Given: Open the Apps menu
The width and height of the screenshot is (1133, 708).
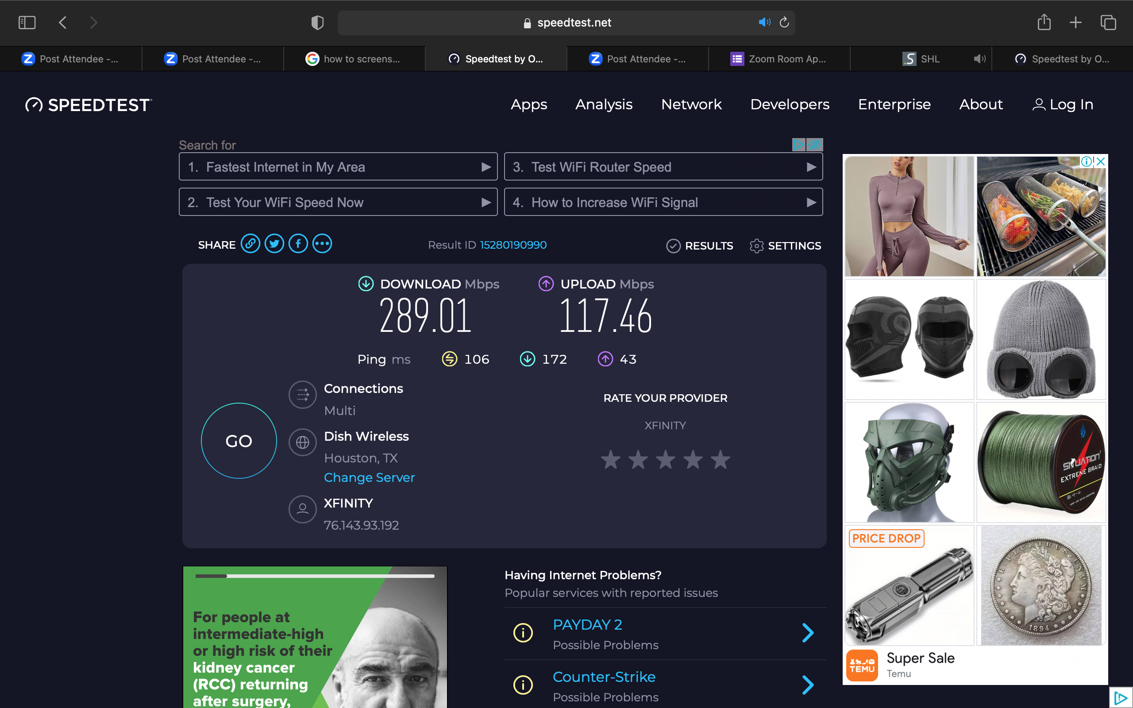Looking at the screenshot, I should pyautogui.click(x=529, y=104).
